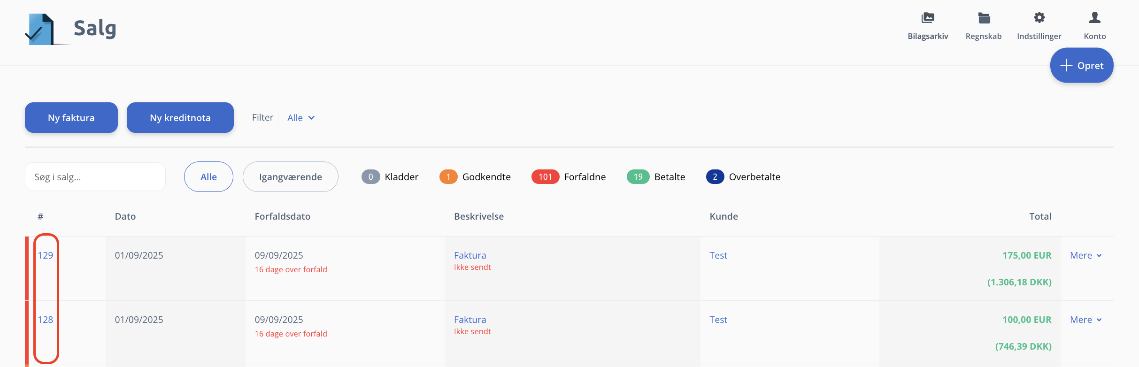
Task: Open the Bilagsarkiv archive icon
Action: 928,18
